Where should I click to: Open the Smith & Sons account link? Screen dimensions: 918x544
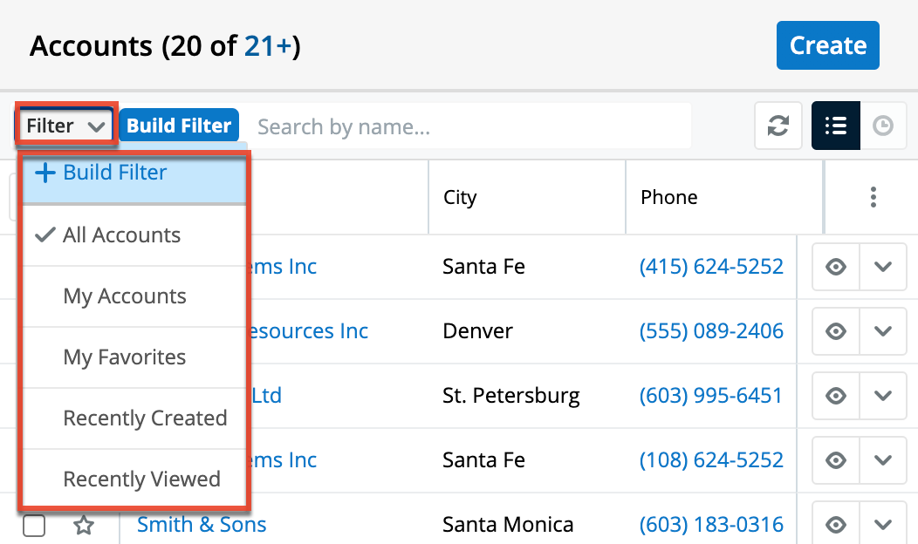click(x=202, y=524)
